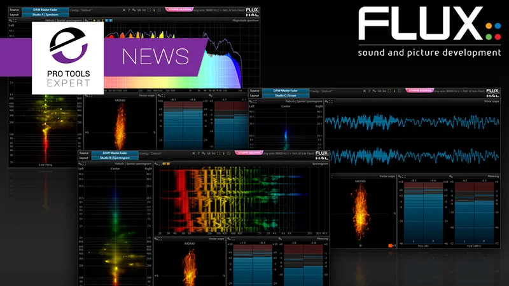Click the key settings icon in Studio C toolbar

point(374,91)
